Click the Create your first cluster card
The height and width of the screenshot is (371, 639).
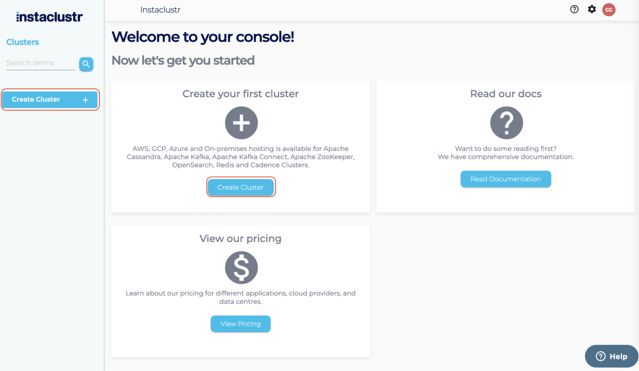coord(241,94)
